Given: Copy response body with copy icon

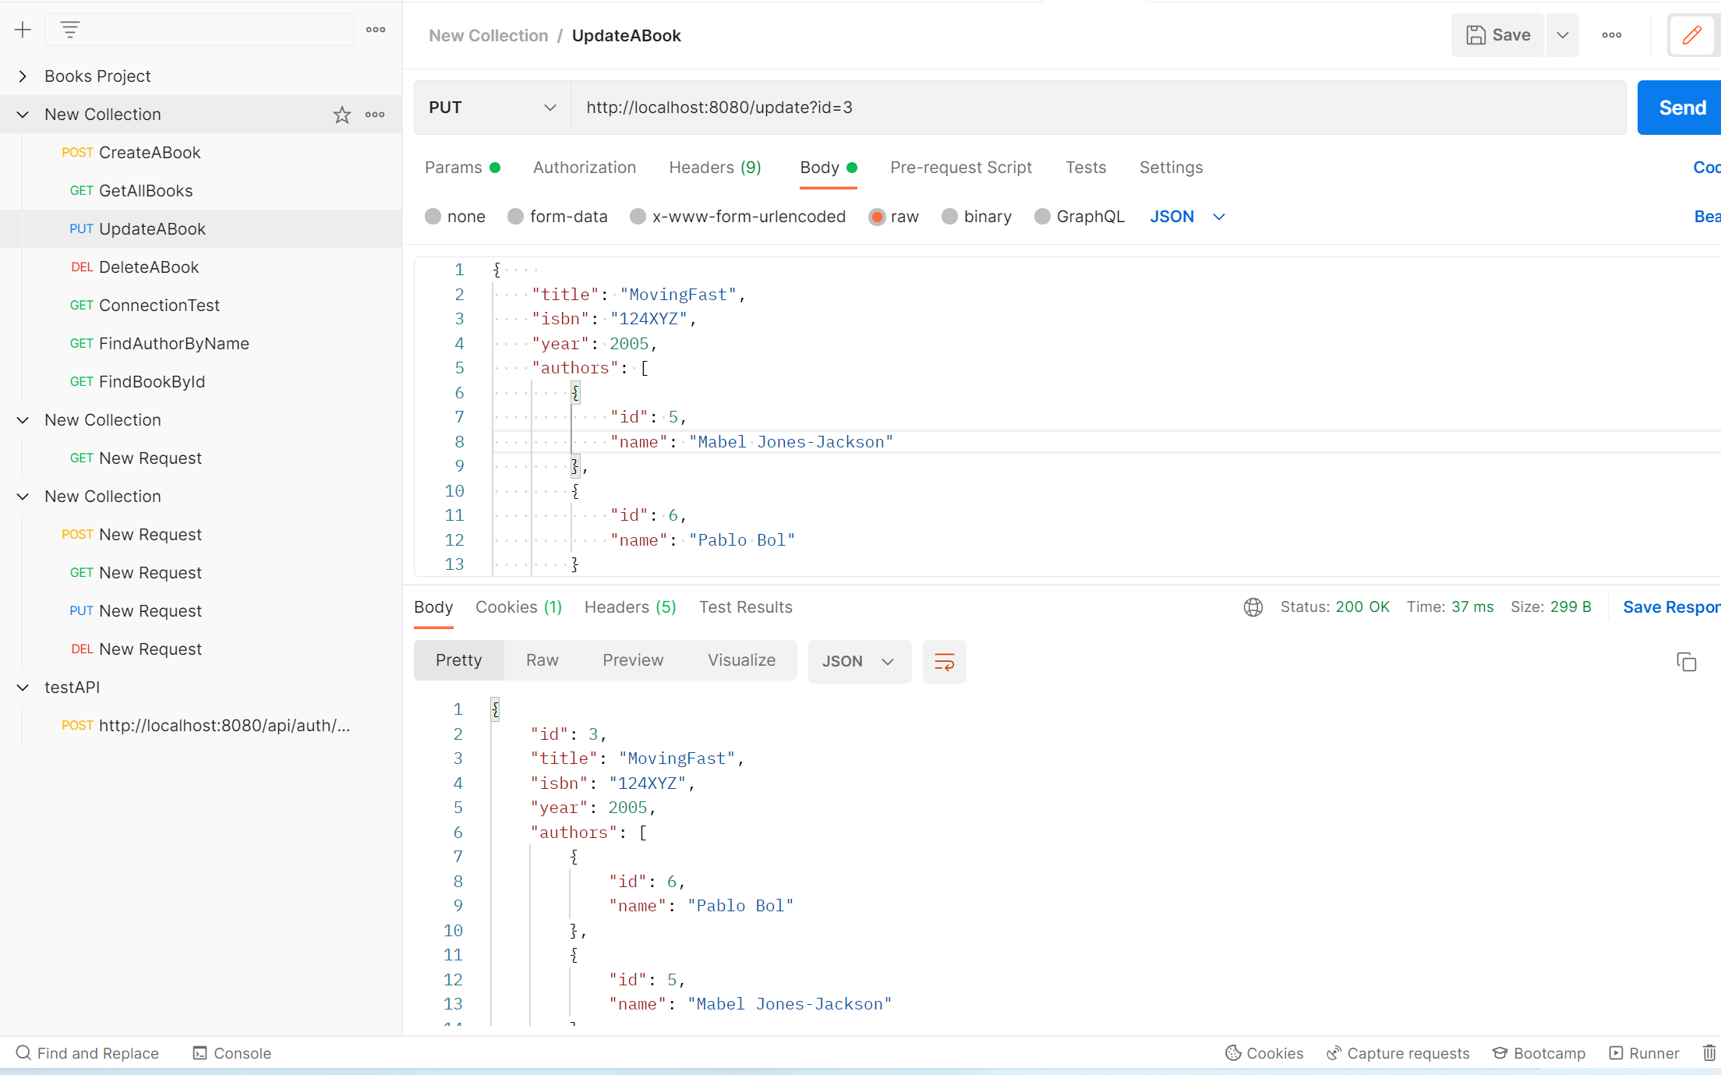Looking at the screenshot, I should tap(1686, 662).
